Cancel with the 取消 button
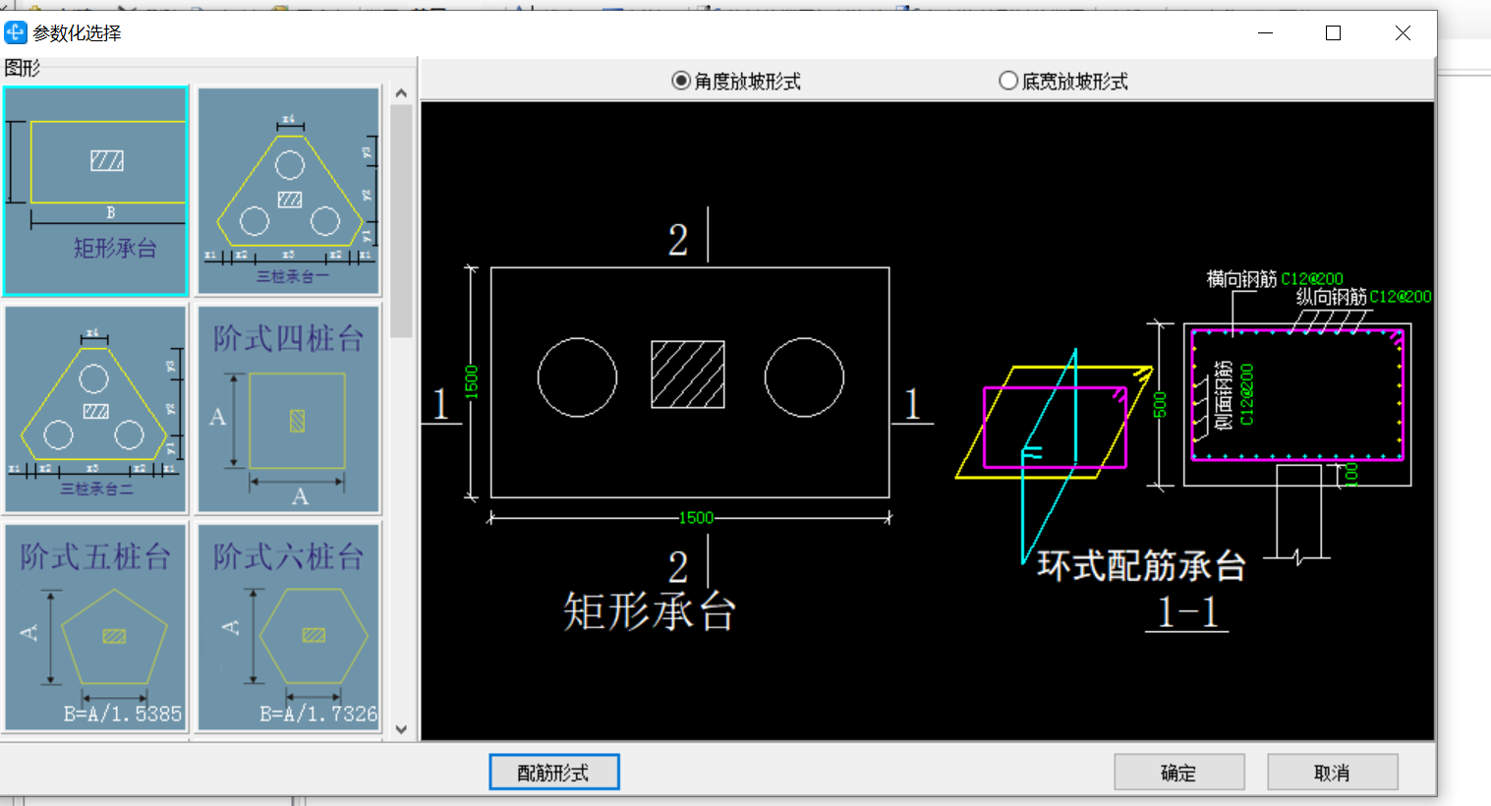The height and width of the screenshot is (806, 1491). (x=1333, y=773)
